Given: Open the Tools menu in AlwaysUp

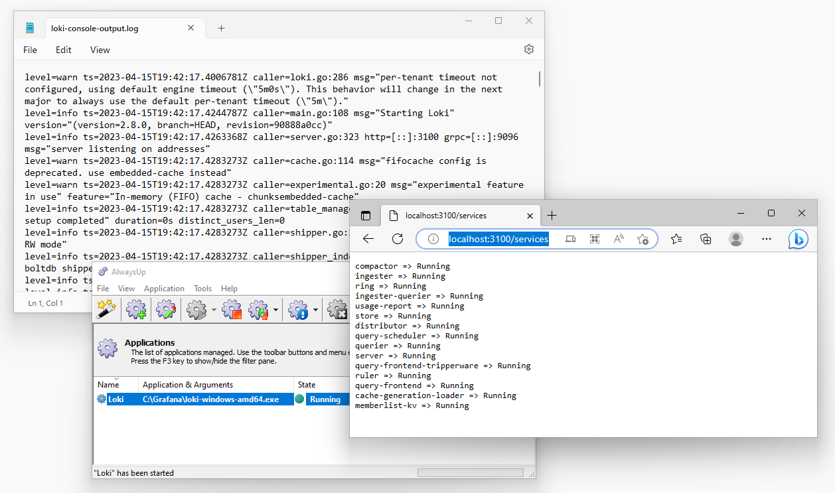Looking at the screenshot, I should (202, 289).
